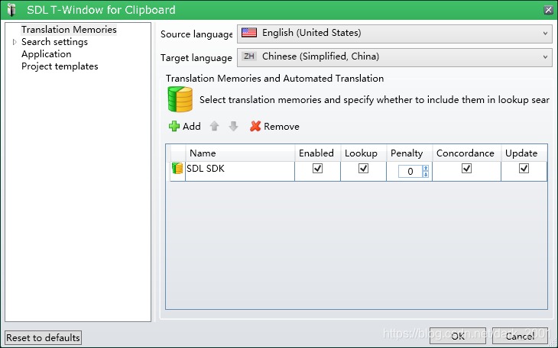Click the Penalty column header
This screenshot has width=558, height=348.
click(409, 153)
